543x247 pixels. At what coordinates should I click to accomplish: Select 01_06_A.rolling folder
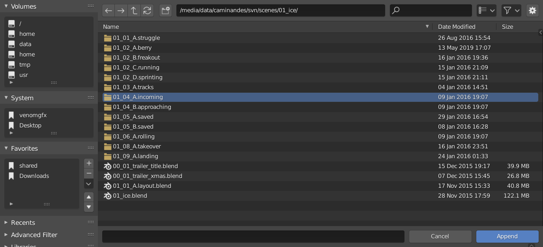click(320, 137)
